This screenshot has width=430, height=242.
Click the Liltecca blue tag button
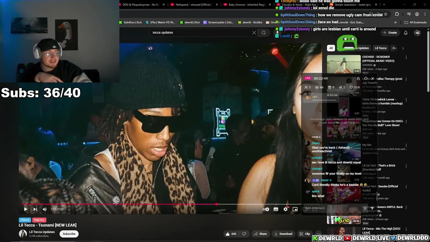tap(25, 220)
